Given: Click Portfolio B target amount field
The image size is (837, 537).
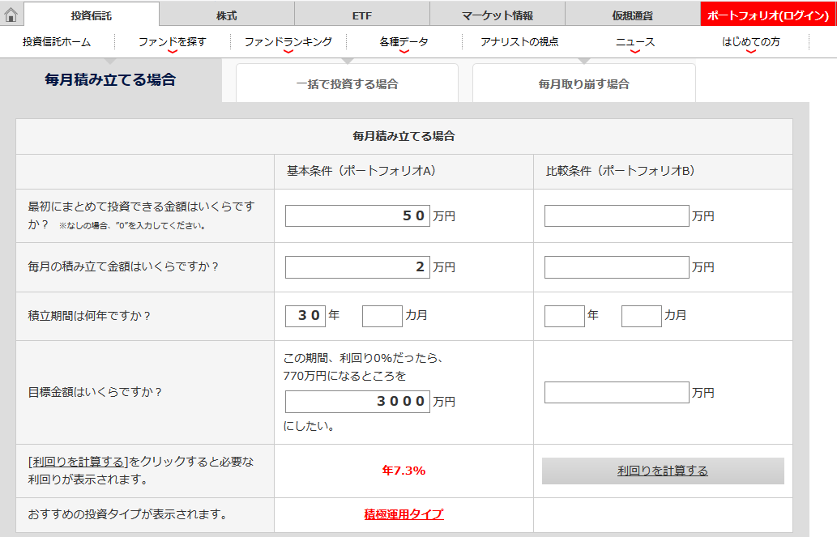Looking at the screenshot, I should point(617,393).
